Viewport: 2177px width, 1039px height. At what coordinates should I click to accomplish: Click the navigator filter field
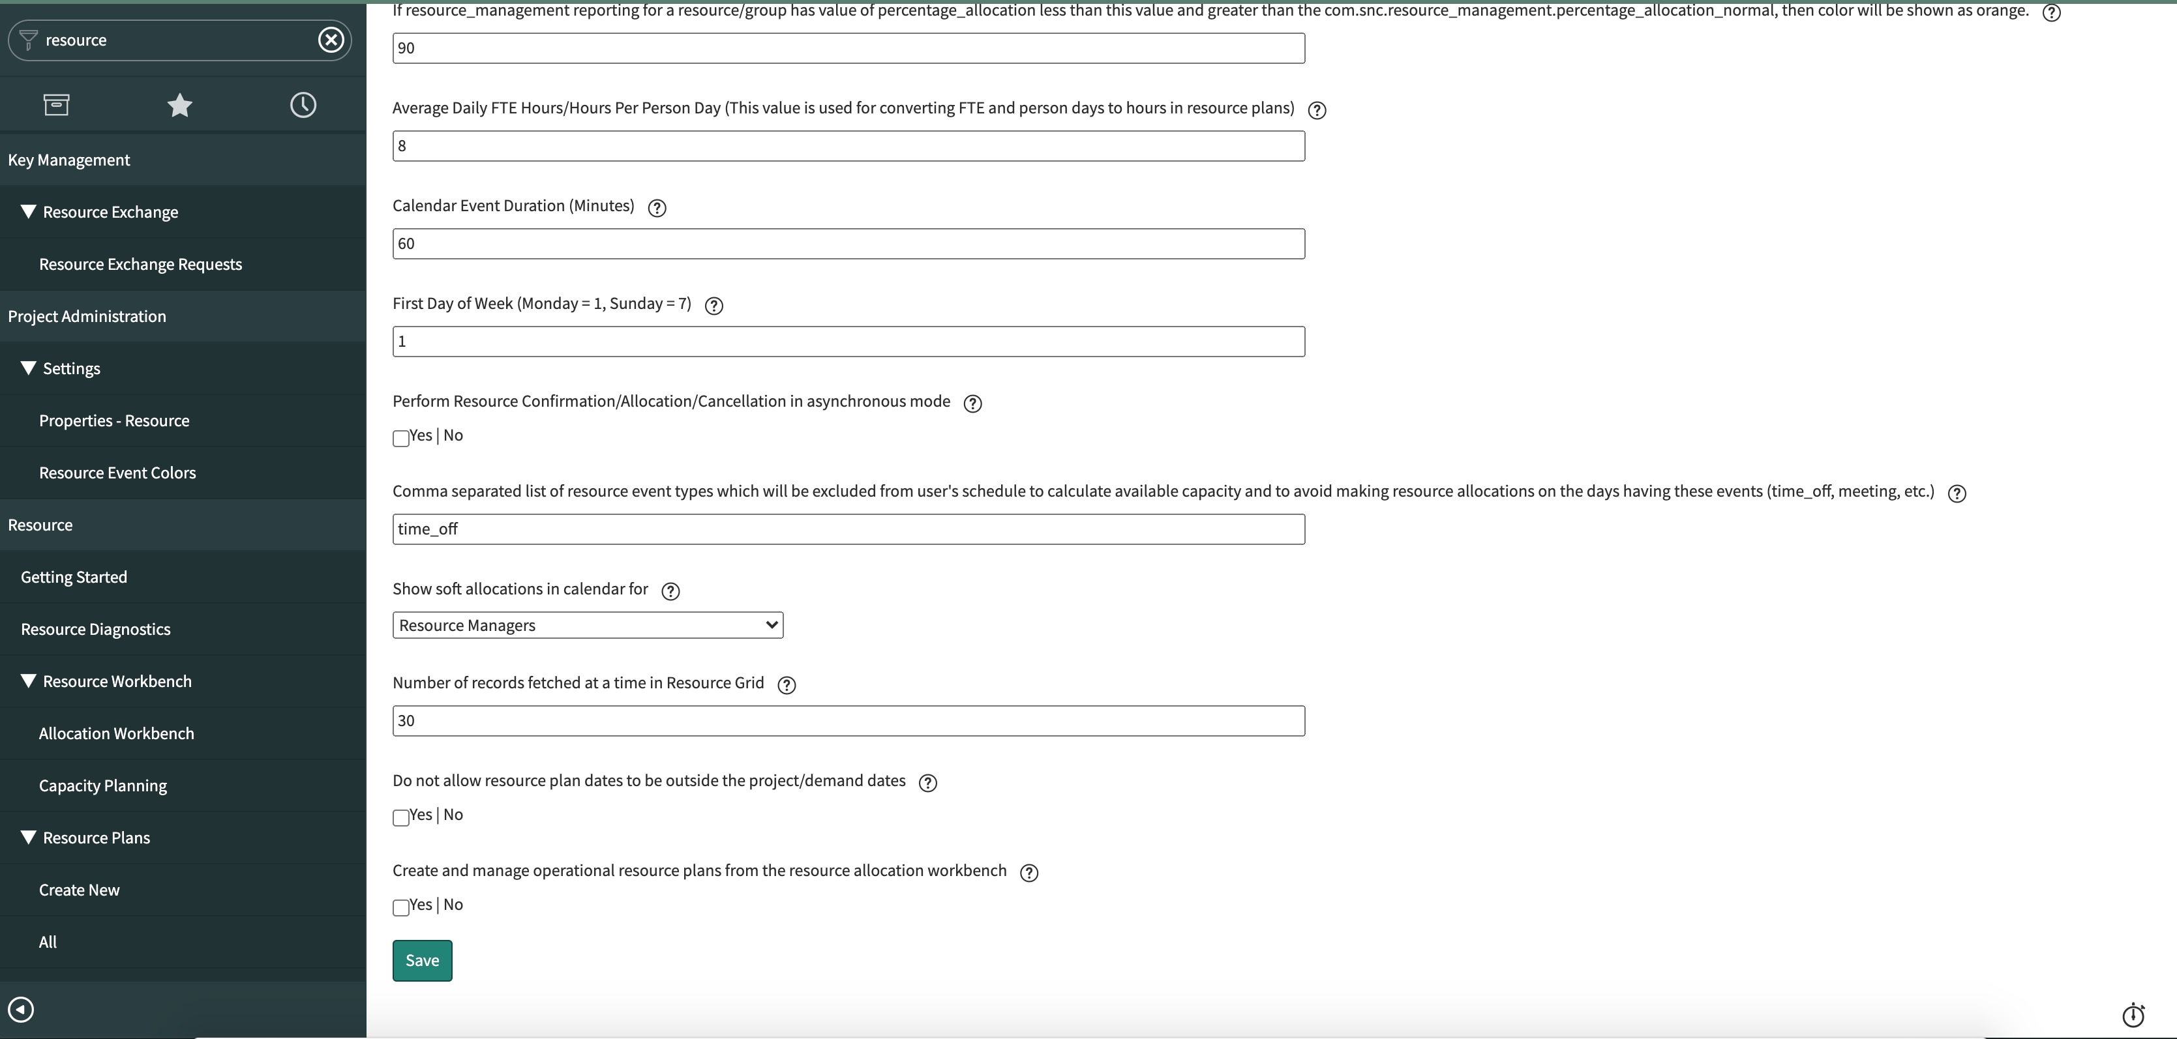179,40
